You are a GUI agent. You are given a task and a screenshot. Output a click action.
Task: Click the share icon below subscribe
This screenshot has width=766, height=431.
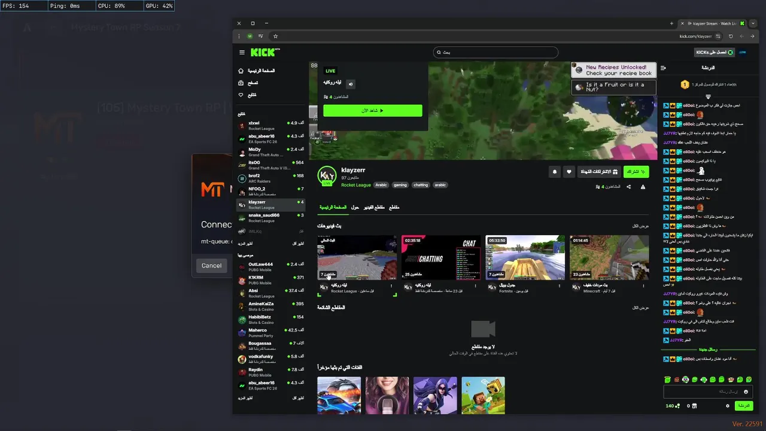tap(628, 187)
